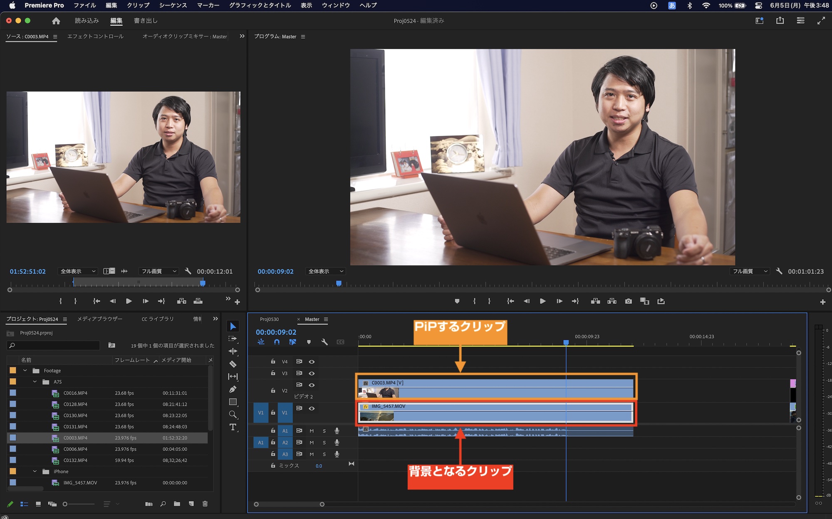Click the closed captions CC icon

340,342
